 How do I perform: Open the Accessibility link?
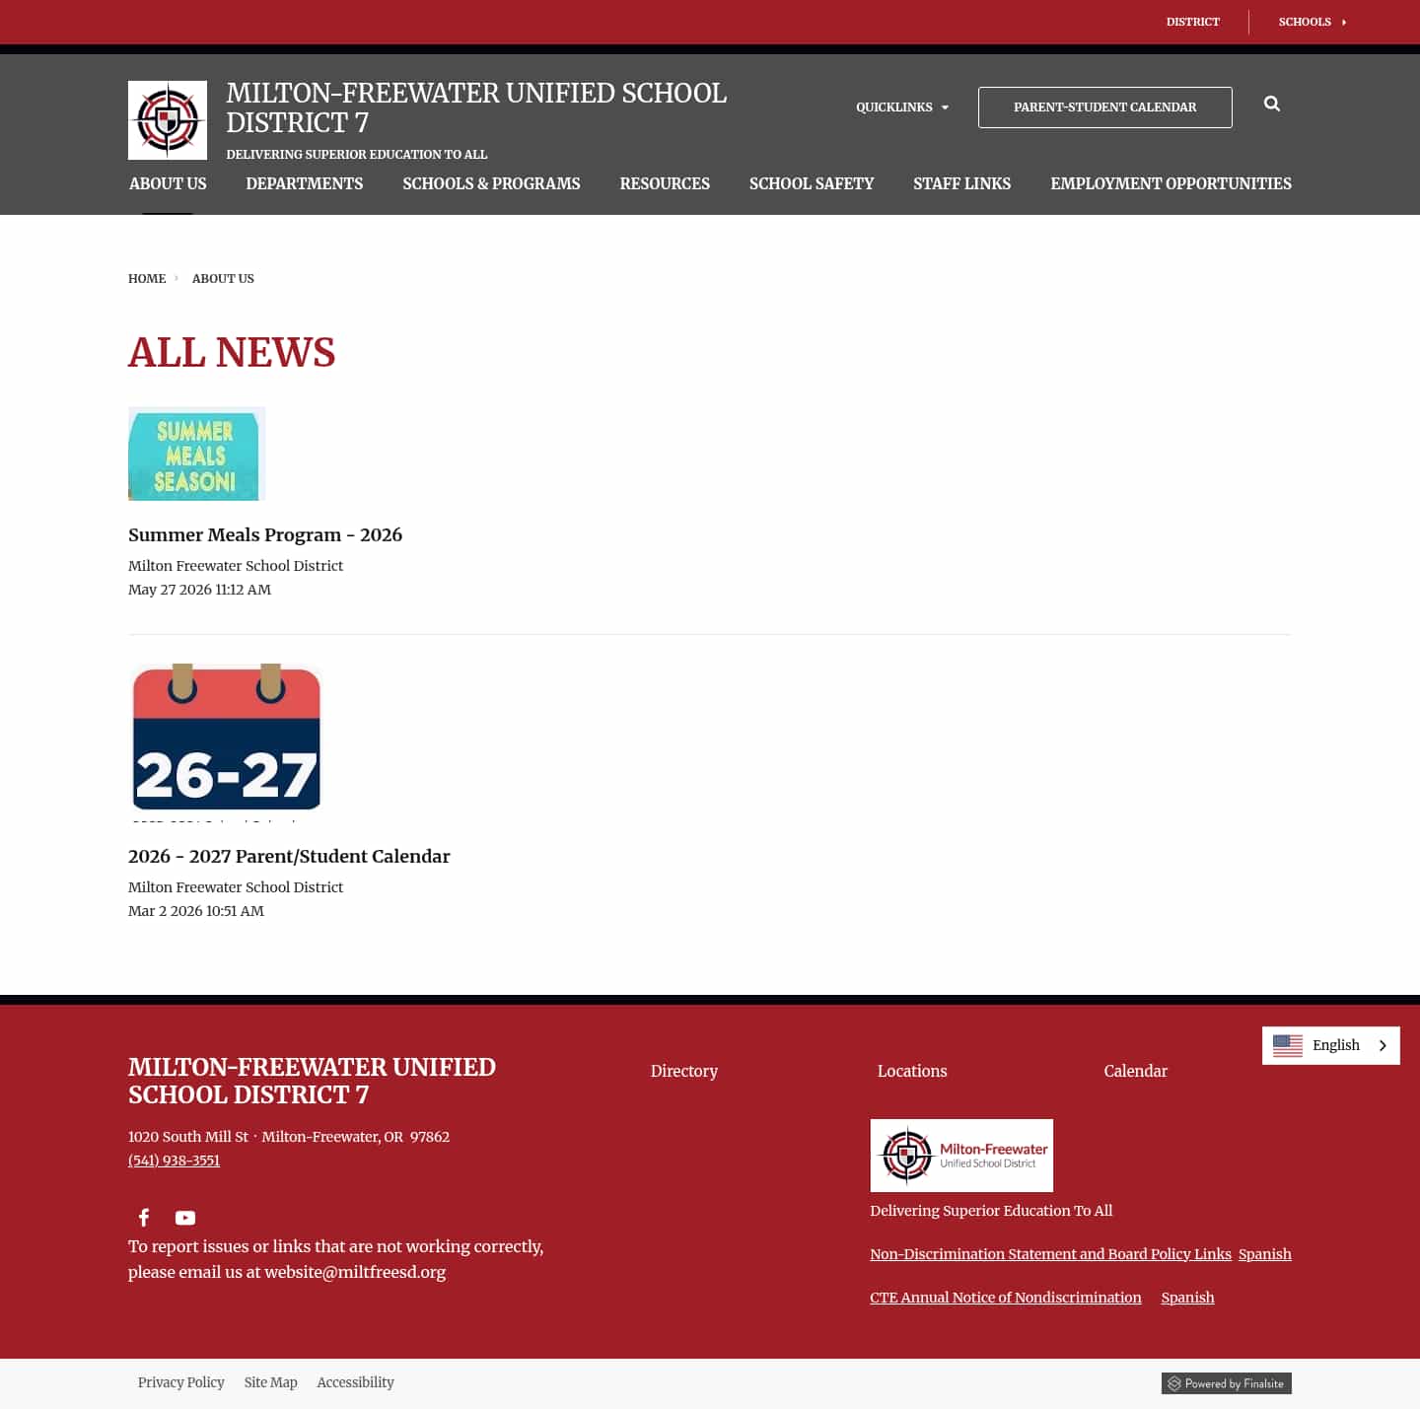click(x=355, y=1382)
